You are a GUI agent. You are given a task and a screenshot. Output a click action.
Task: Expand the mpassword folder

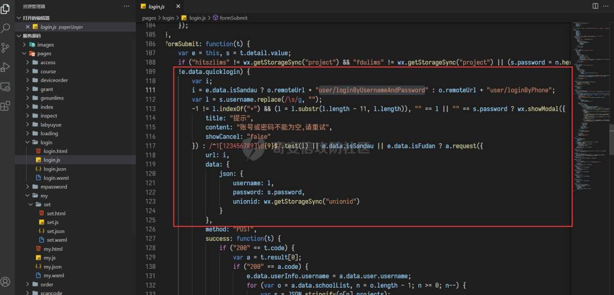click(53, 186)
